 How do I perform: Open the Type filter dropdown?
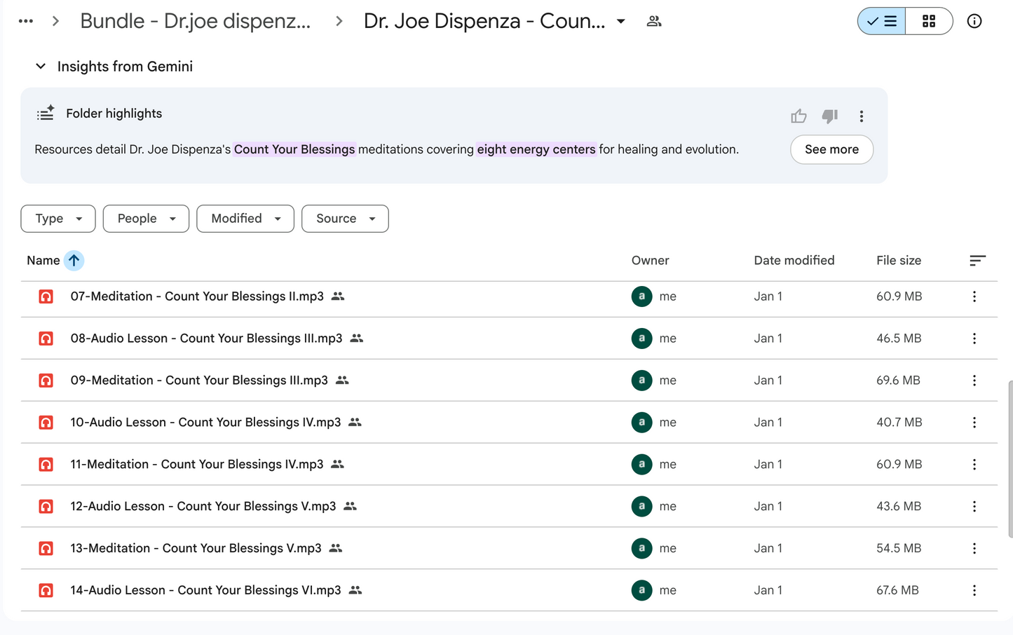click(x=58, y=219)
